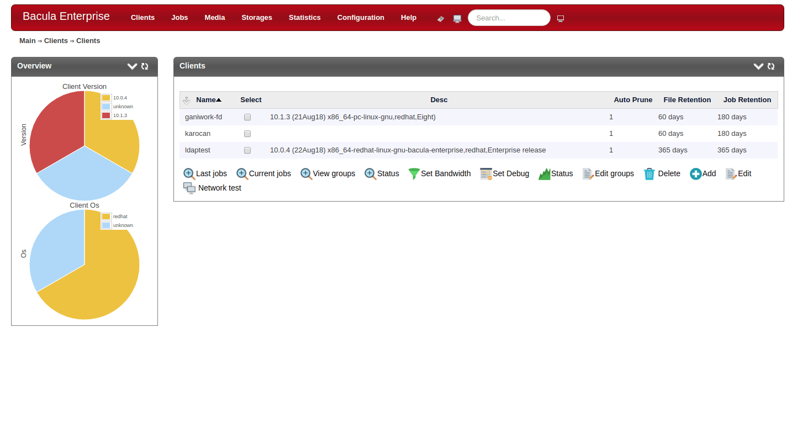This screenshot has width=787, height=438.
Task: Sort by Desc column header
Action: [439, 100]
